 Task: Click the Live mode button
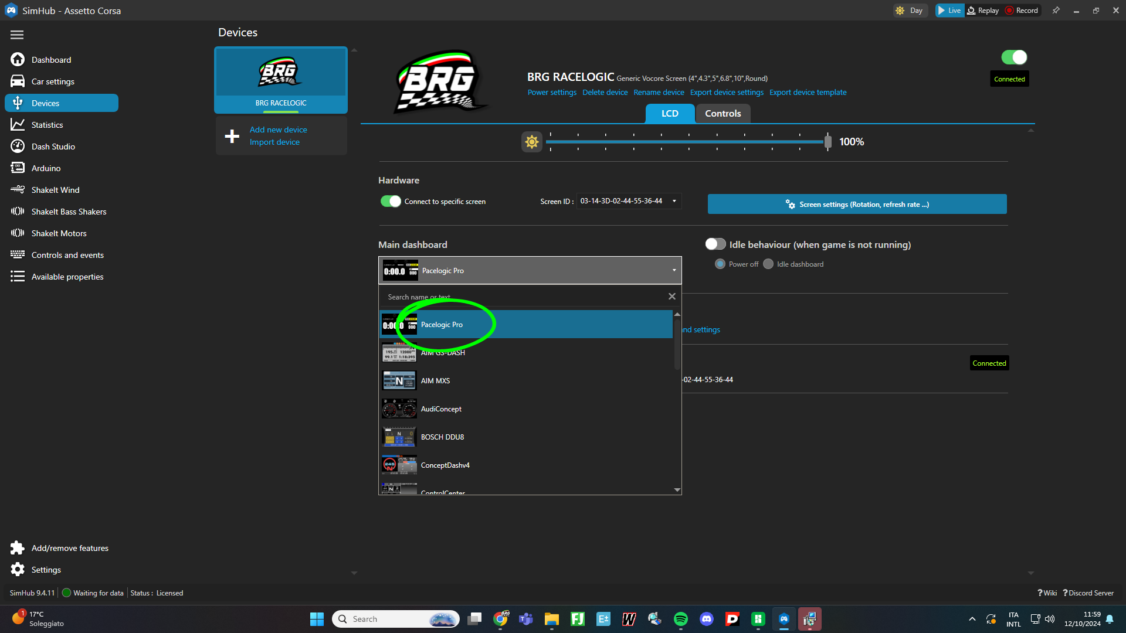coord(949,11)
